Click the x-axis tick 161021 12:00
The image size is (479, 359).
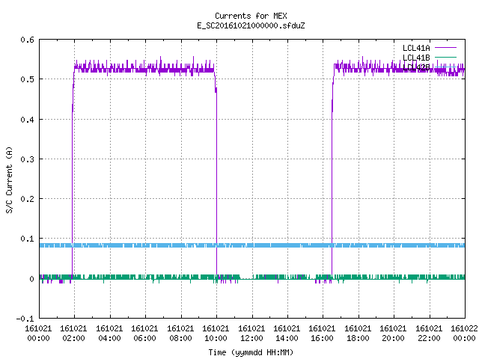pyautogui.click(x=251, y=334)
